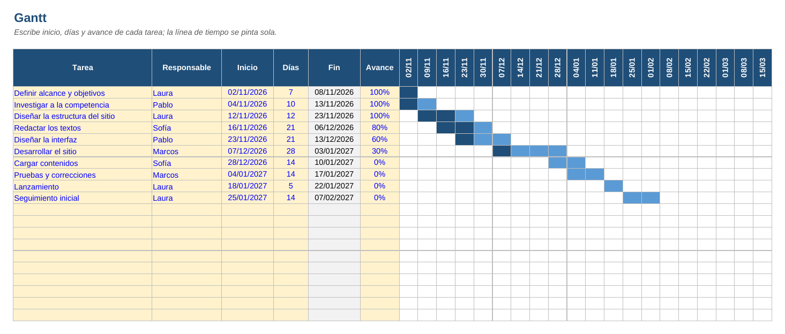This screenshot has width=785, height=334.
Task: Select the Avance column header
Action: (x=380, y=67)
